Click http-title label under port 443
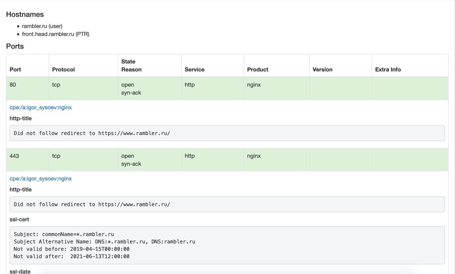 [x=21, y=190]
